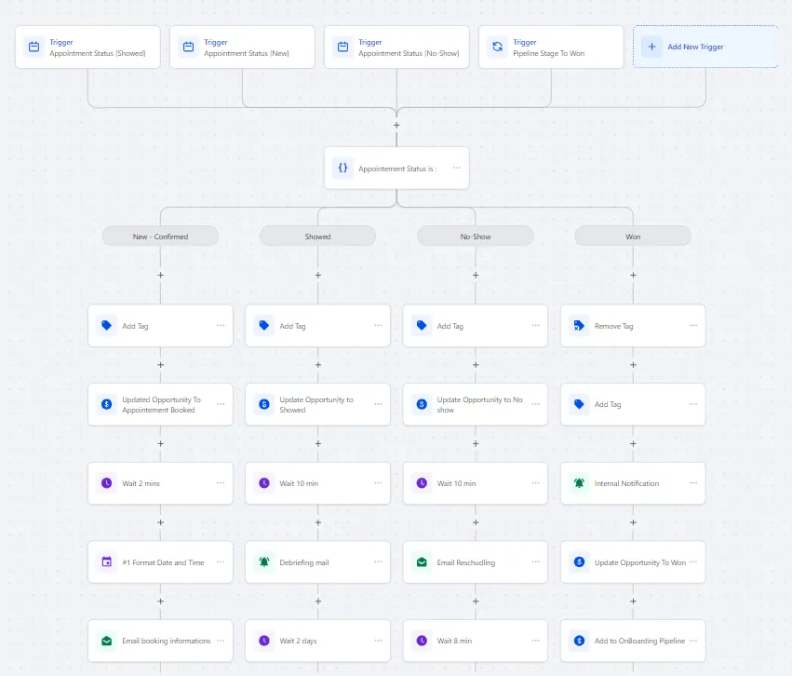Click clock icon of Wait 2 days
792x676 pixels.
tap(264, 641)
